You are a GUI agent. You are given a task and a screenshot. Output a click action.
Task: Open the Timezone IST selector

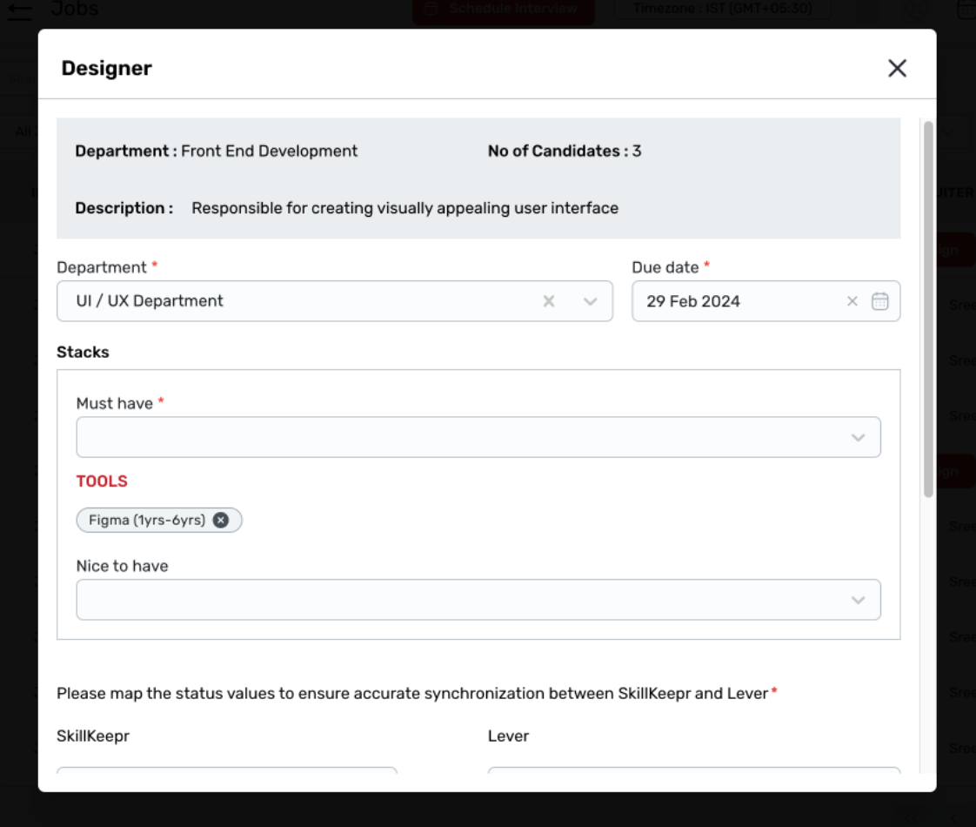coord(722,9)
